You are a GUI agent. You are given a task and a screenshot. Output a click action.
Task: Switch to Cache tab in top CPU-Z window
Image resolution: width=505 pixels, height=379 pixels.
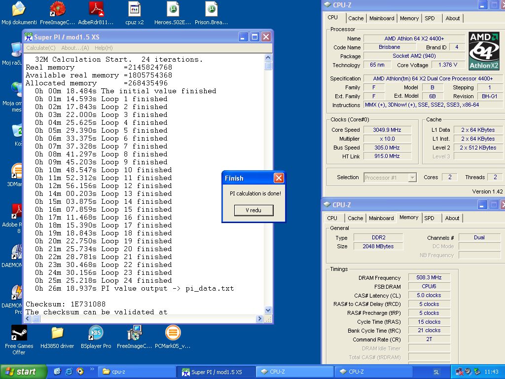tap(356, 18)
